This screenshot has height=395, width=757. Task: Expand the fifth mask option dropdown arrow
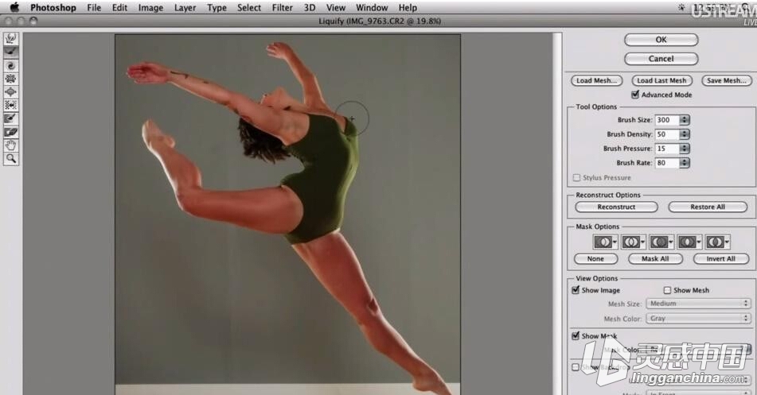pyautogui.click(x=727, y=242)
